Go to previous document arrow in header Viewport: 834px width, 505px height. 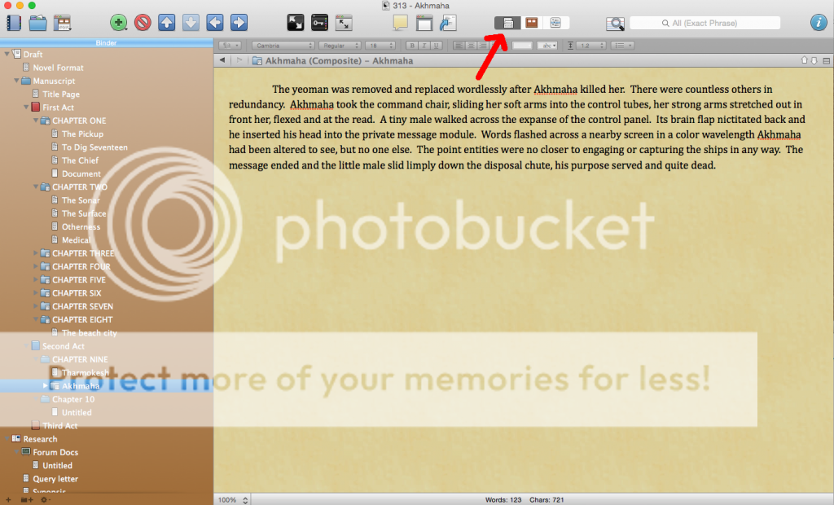pos(804,60)
